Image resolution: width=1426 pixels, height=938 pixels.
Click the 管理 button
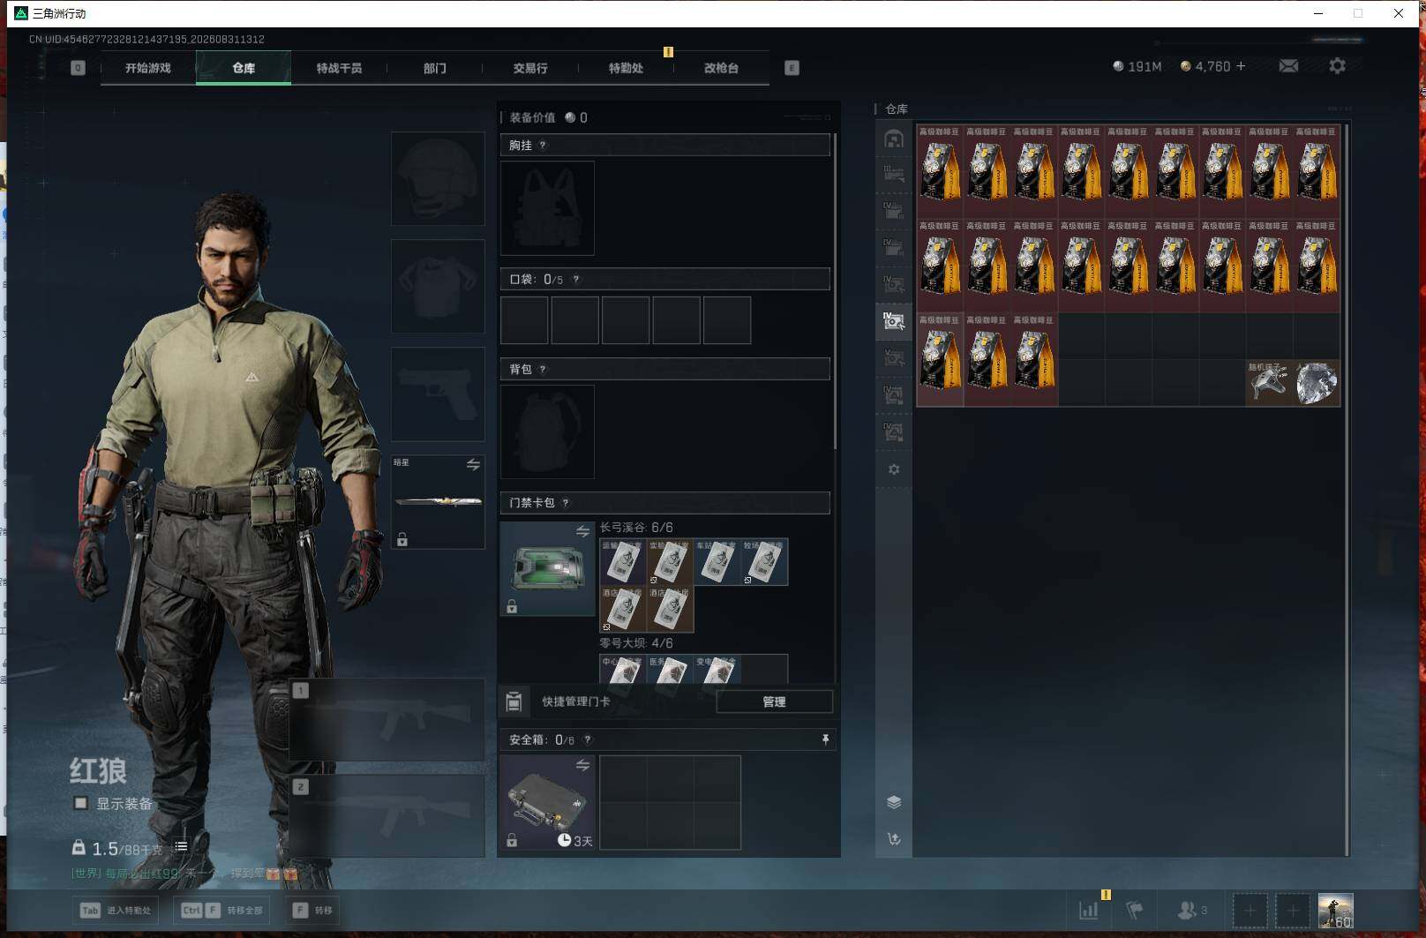pyautogui.click(x=774, y=702)
